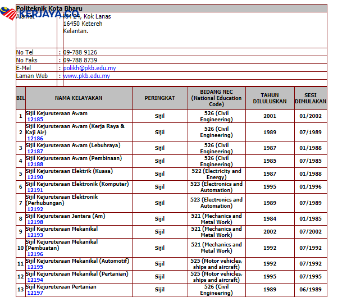Screen dimensions: 356x297
Task: Select fax number 09-788 8739
Action: tap(80, 60)
